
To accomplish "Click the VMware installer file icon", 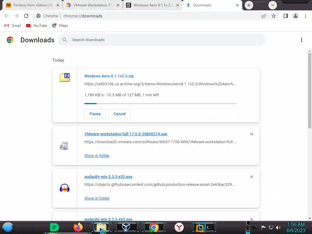I will click(64, 146).
